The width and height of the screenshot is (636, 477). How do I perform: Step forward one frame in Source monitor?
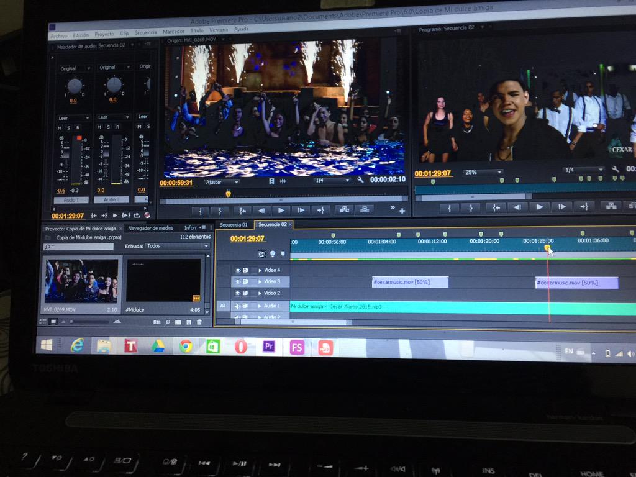(x=301, y=210)
